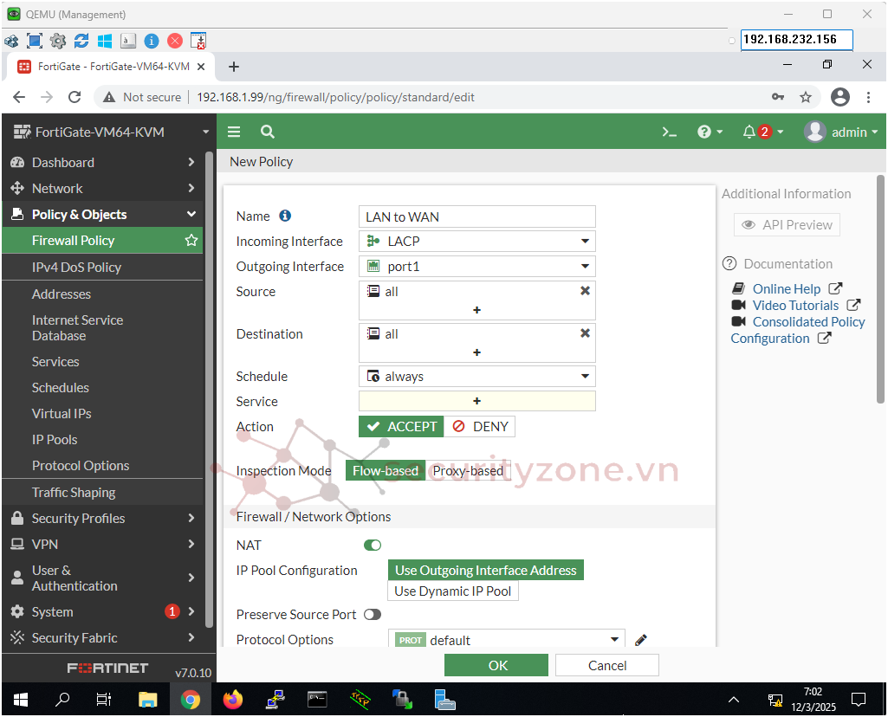
Task: Favorite Firewall Policy with star icon
Action: coord(191,241)
